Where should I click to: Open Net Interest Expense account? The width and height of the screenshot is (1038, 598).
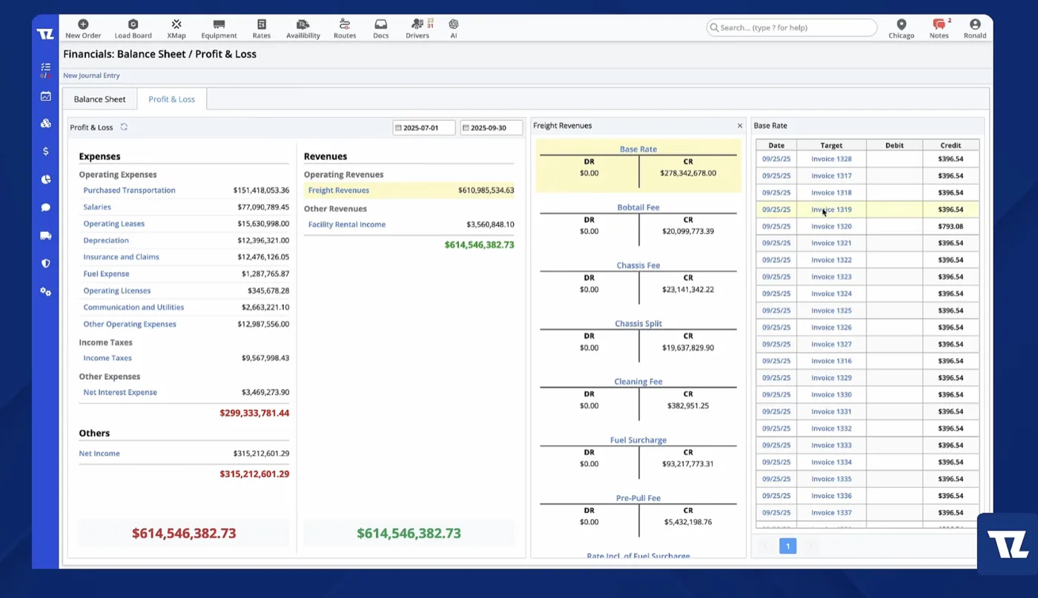[x=120, y=392]
